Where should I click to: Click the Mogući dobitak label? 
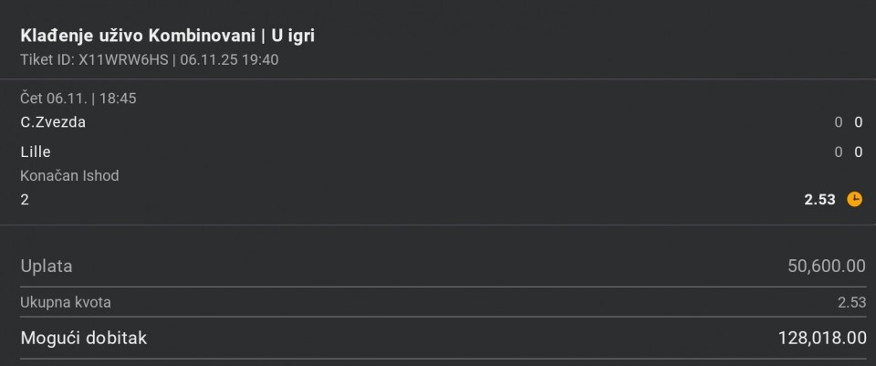click(x=83, y=339)
